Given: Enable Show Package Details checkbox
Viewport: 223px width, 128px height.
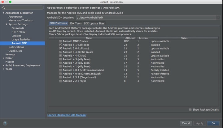Looking at the screenshot, I should pyautogui.click(x=190, y=110).
